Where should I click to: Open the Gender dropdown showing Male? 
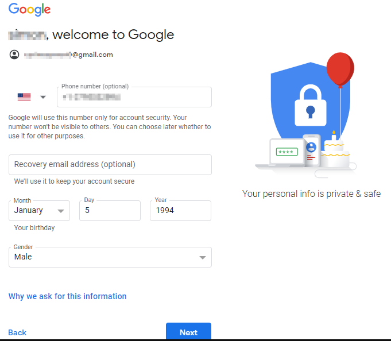click(x=110, y=257)
